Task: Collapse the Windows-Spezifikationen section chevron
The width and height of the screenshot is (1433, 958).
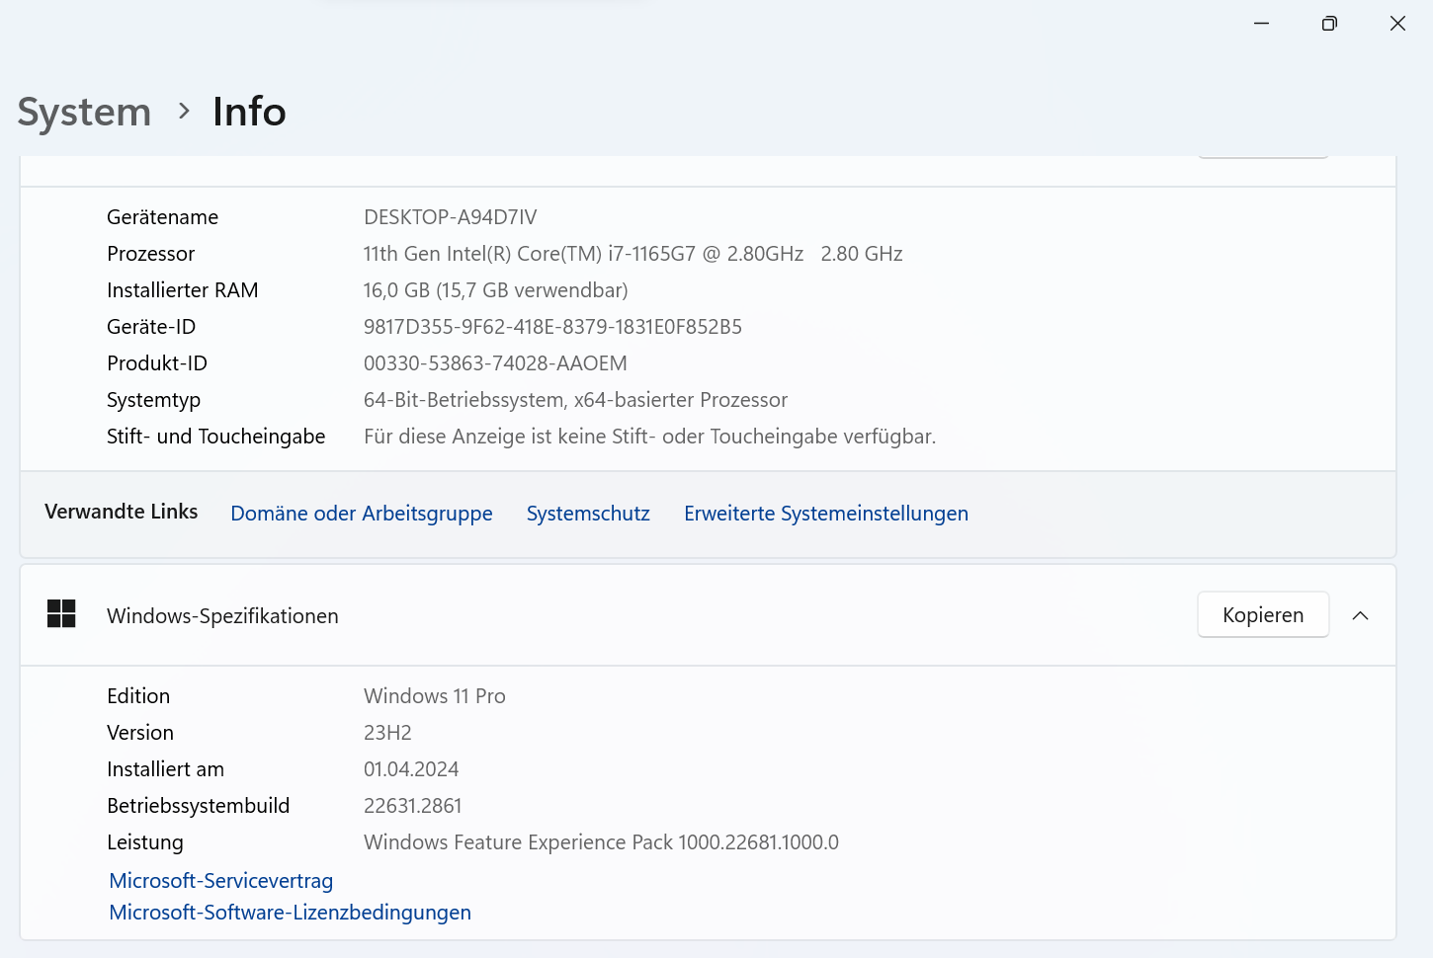Action: coord(1360,615)
